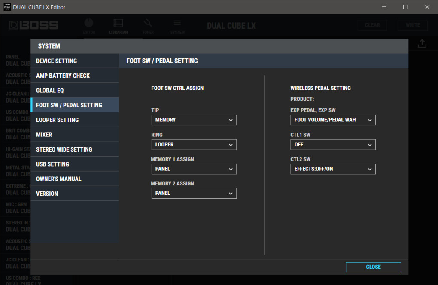Go to the USB SETTING section
438x285 pixels.
pos(75,164)
